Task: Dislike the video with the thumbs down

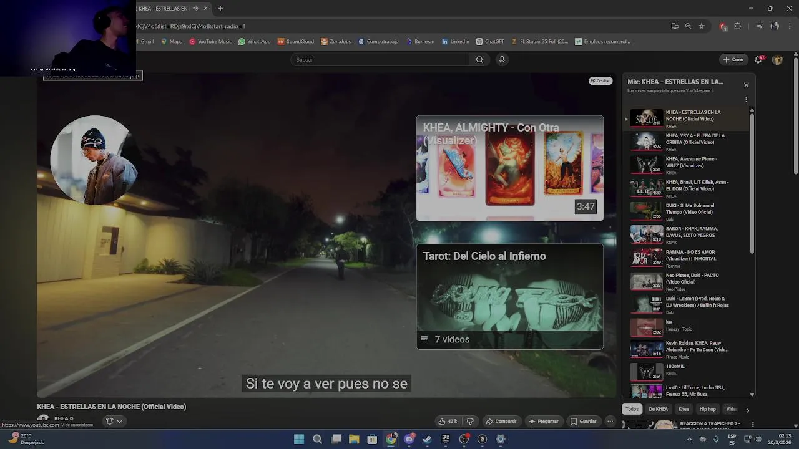Action: click(471, 421)
